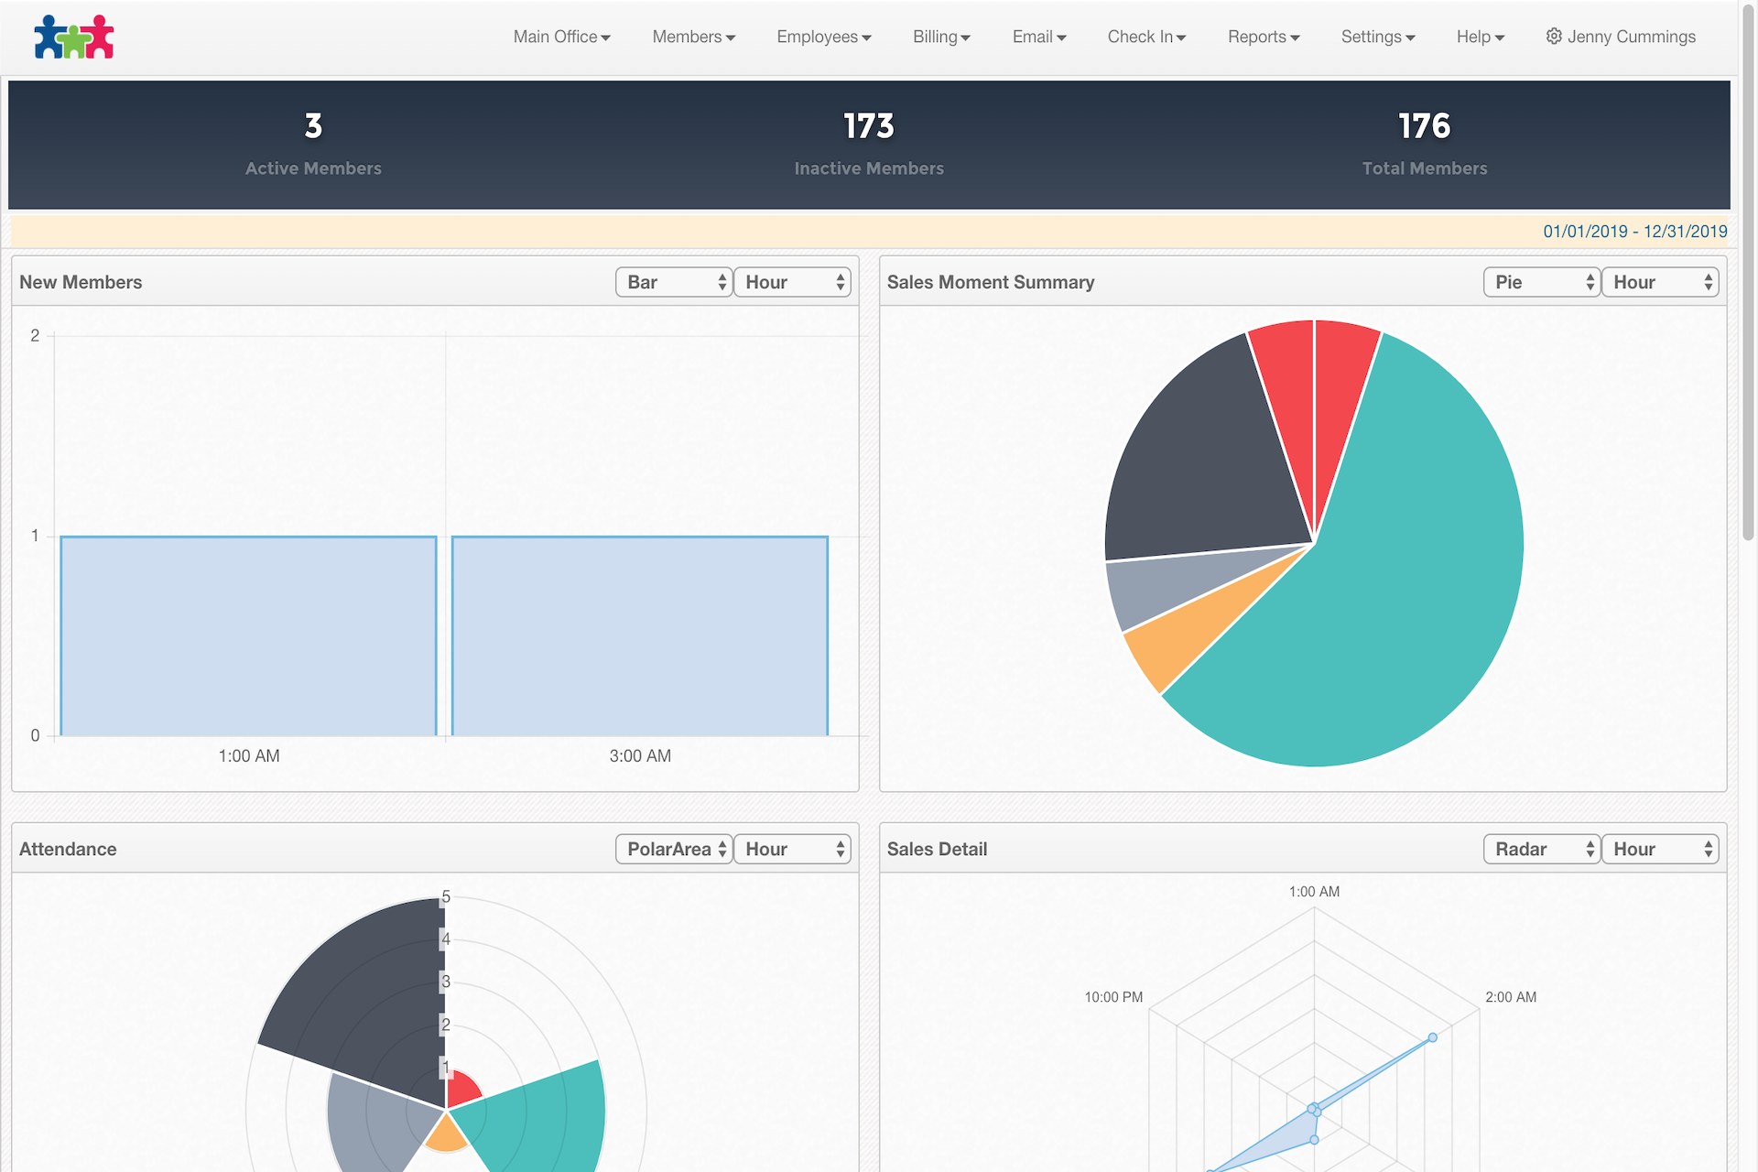Viewport: 1758px width, 1172px height.
Task: Click the Sales Moment Summary panel title
Action: pyautogui.click(x=991, y=282)
